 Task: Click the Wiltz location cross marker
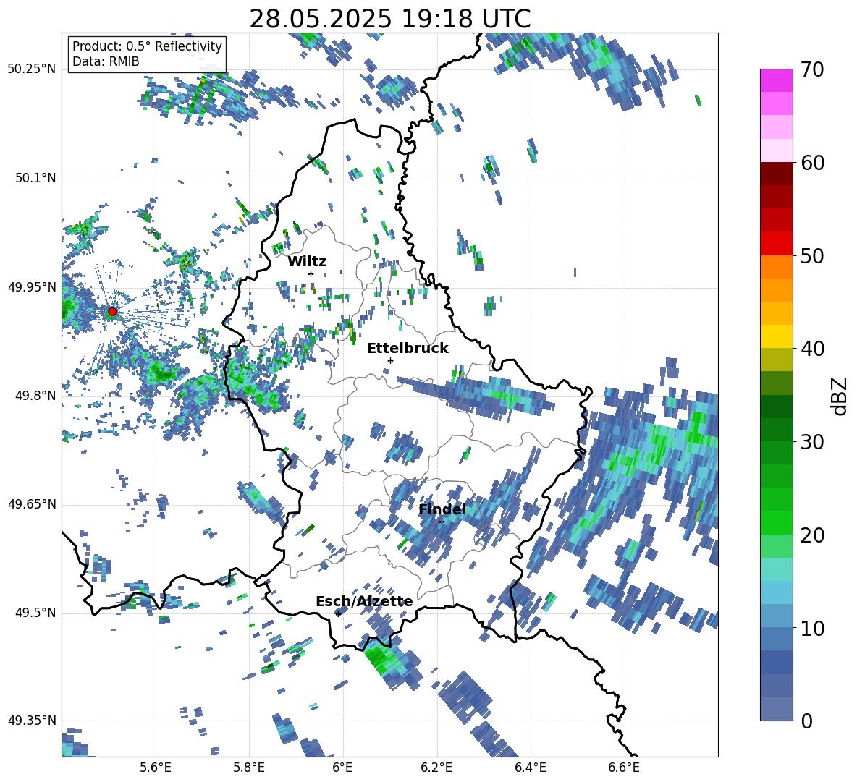click(311, 273)
